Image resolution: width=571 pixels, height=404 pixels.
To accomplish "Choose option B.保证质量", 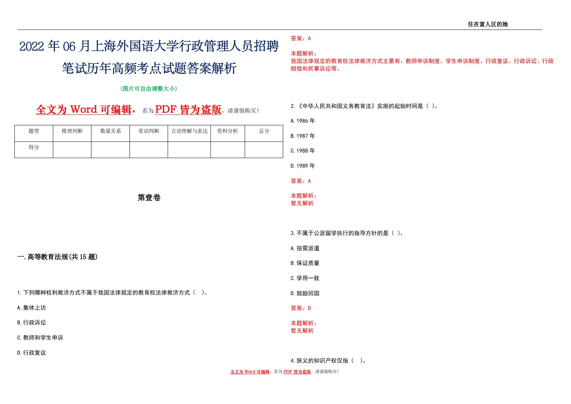I will [305, 263].
